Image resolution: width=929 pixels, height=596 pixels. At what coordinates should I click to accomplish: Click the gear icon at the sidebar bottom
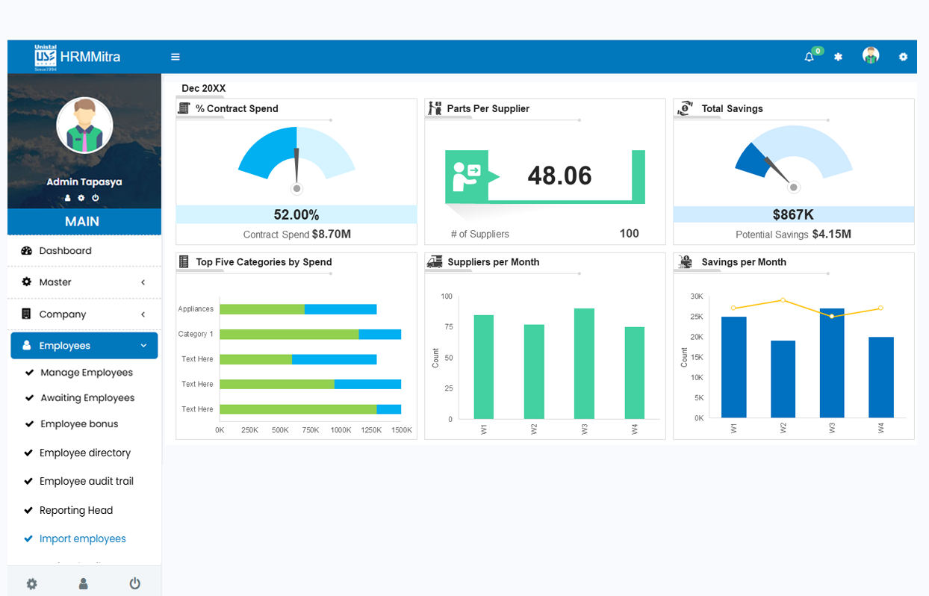coord(31,583)
